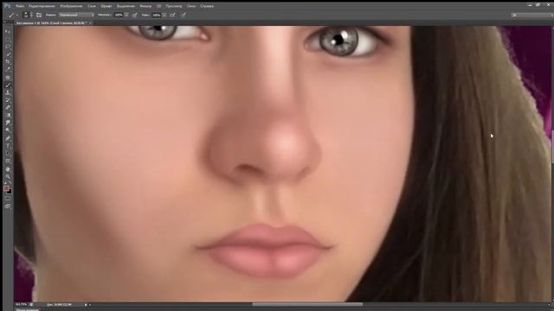Toggle pressure for opacity
The height and width of the screenshot is (311, 554).
(x=135, y=16)
